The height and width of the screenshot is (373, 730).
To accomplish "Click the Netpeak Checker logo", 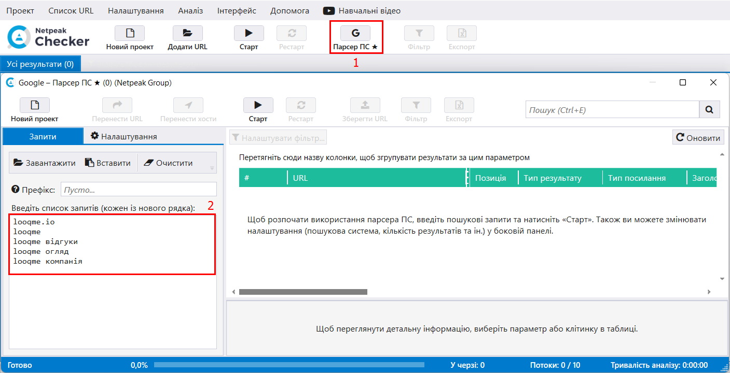I will point(48,37).
